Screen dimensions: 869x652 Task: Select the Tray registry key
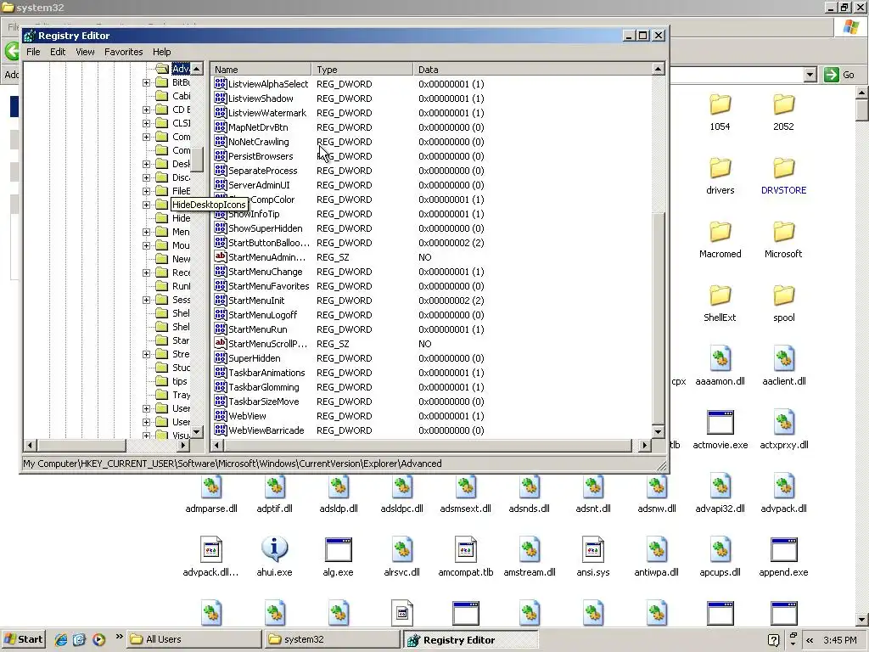[x=182, y=395]
